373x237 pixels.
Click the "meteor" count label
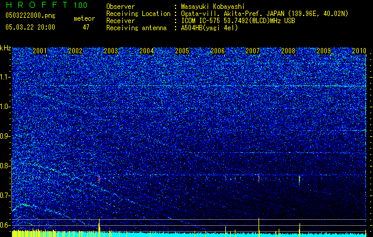[84, 18]
